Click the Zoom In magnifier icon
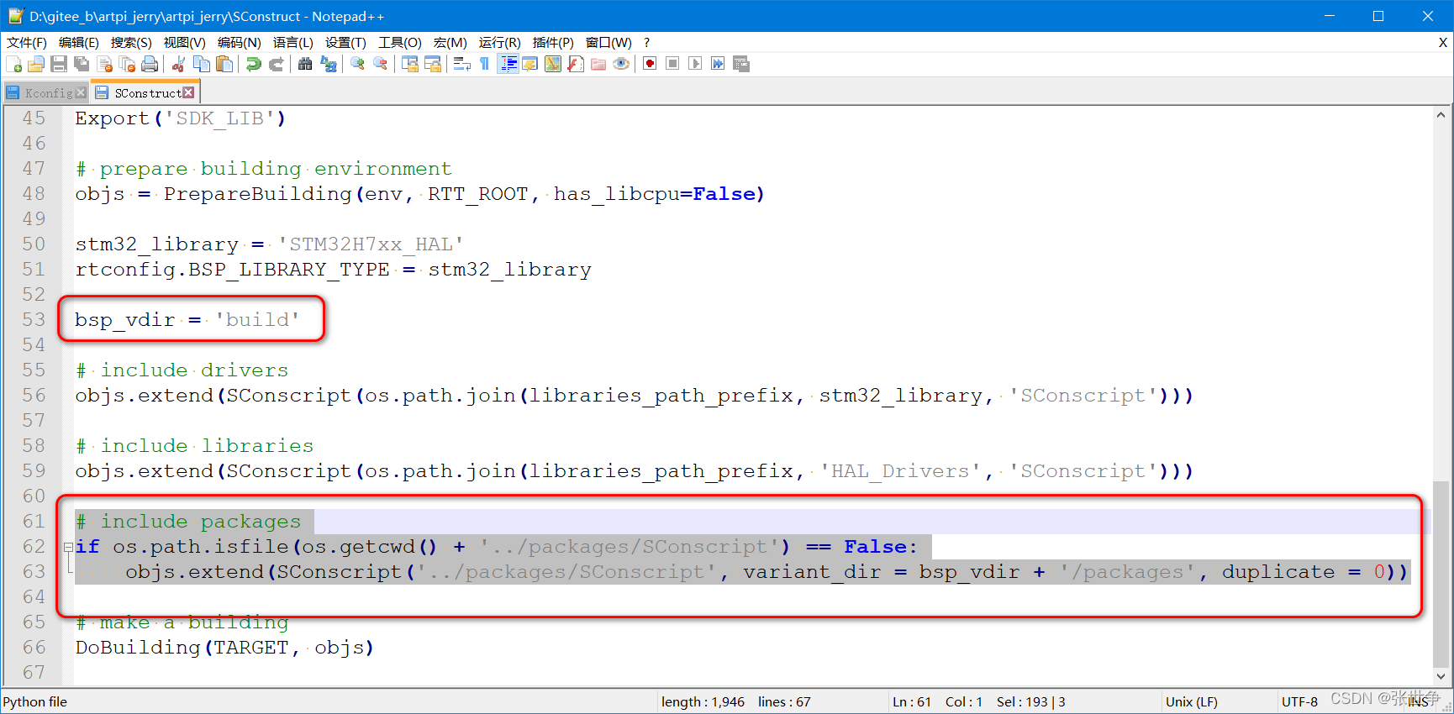The height and width of the screenshot is (714, 1454). pos(357,64)
